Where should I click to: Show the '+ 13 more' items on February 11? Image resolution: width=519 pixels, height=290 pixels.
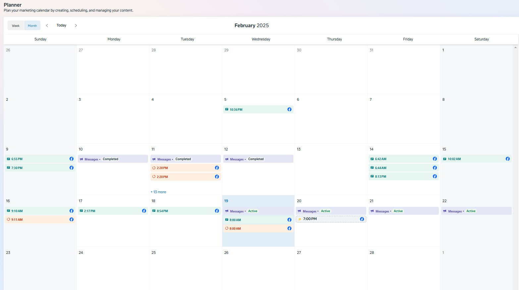158,192
